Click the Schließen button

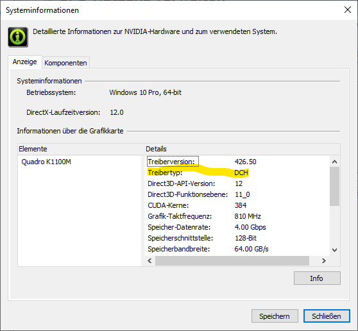pos(327,316)
